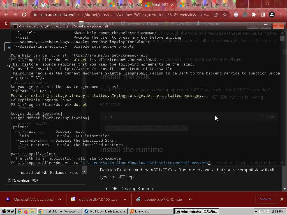This screenshot has height=215, width=287.
Task: Click the address bar URL
Action: coord(124,15)
